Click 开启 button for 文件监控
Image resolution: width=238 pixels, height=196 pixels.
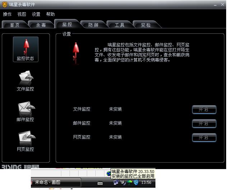204,109
